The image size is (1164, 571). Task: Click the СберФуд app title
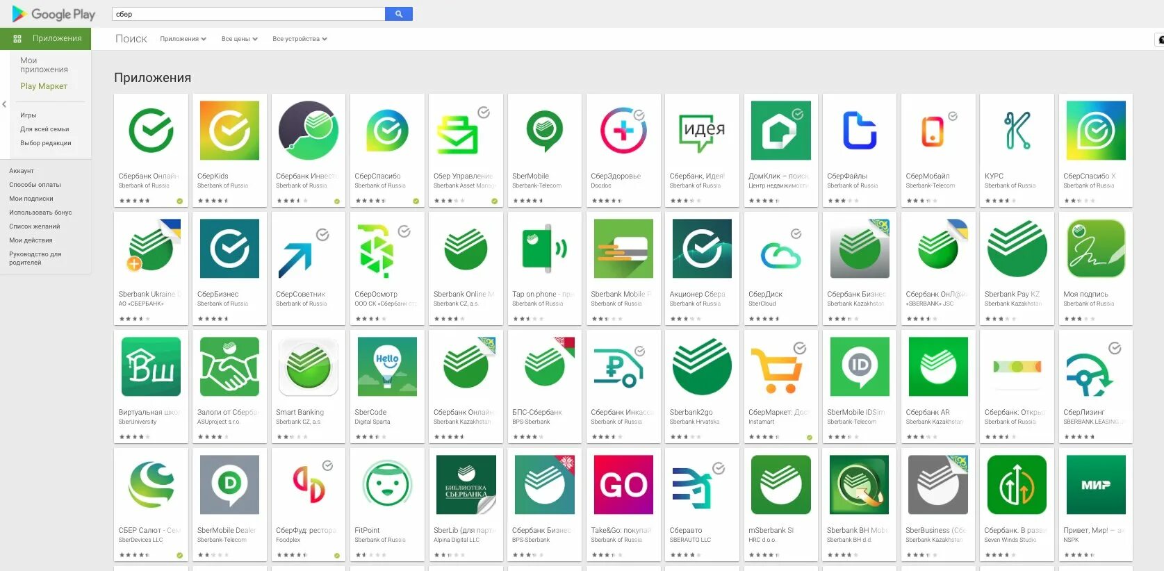(x=306, y=531)
